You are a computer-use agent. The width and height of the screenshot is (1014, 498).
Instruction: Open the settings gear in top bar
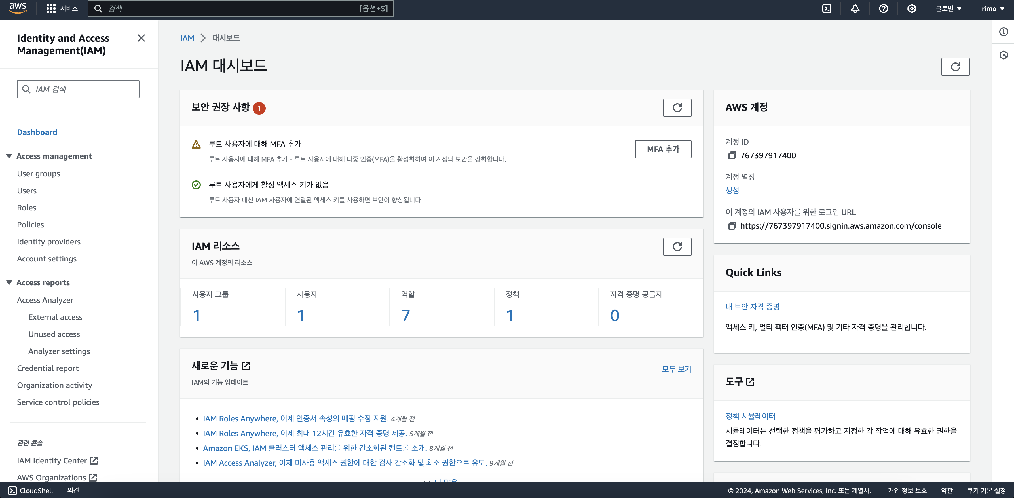click(x=912, y=9)
